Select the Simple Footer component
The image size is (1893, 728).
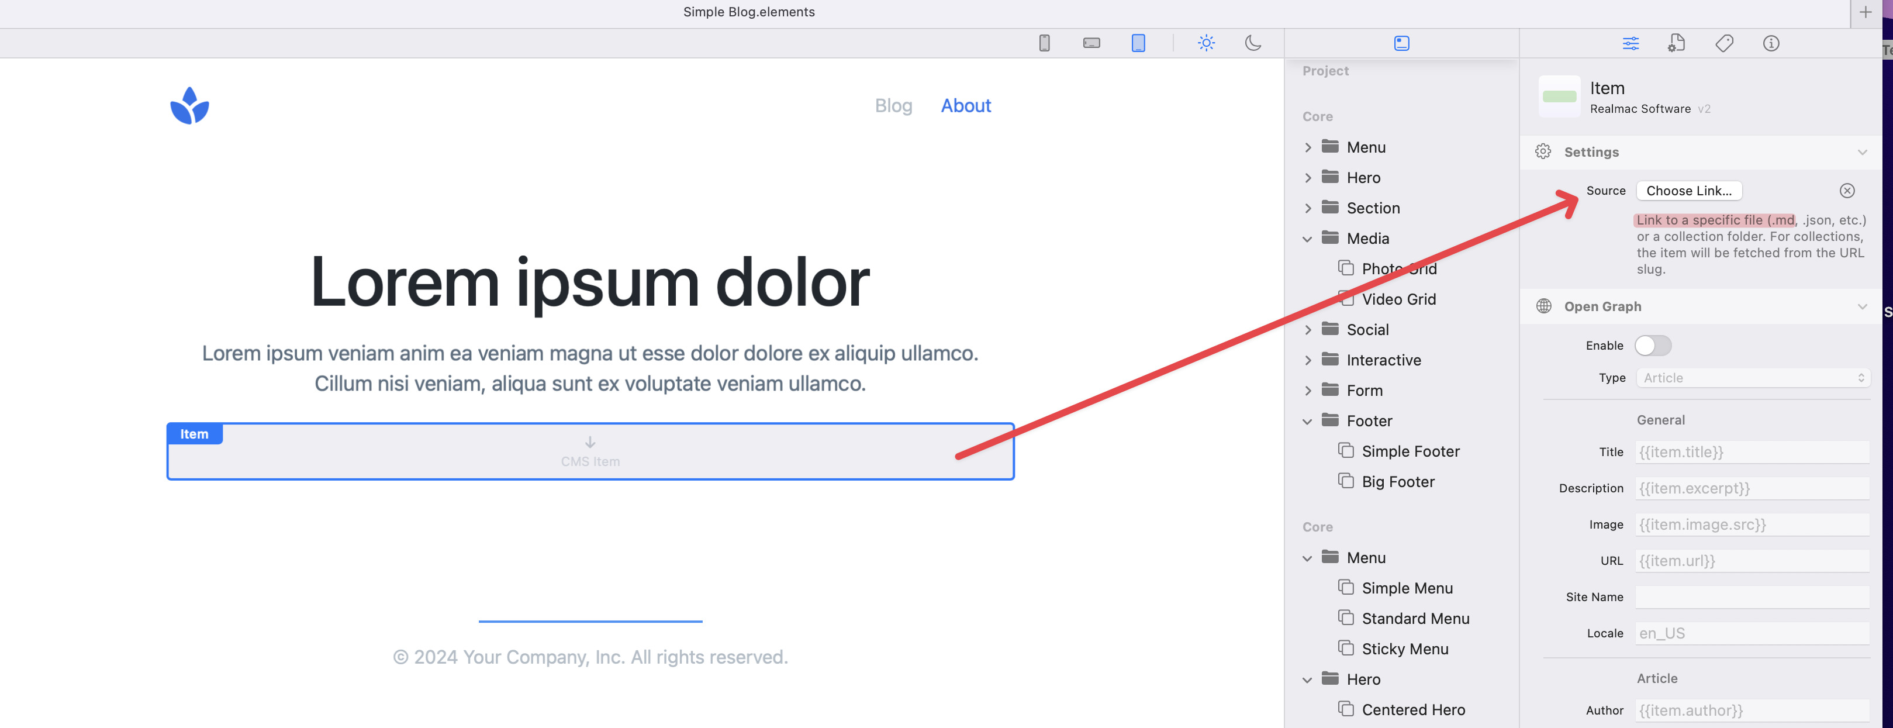[1410, 451]
